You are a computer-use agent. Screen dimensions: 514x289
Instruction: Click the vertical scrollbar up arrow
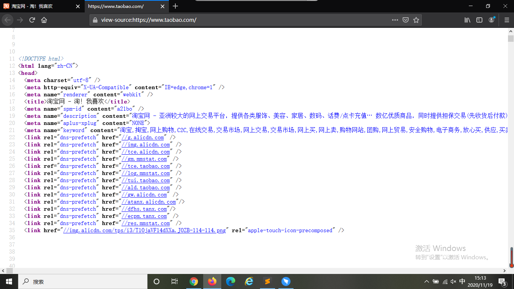511,31
